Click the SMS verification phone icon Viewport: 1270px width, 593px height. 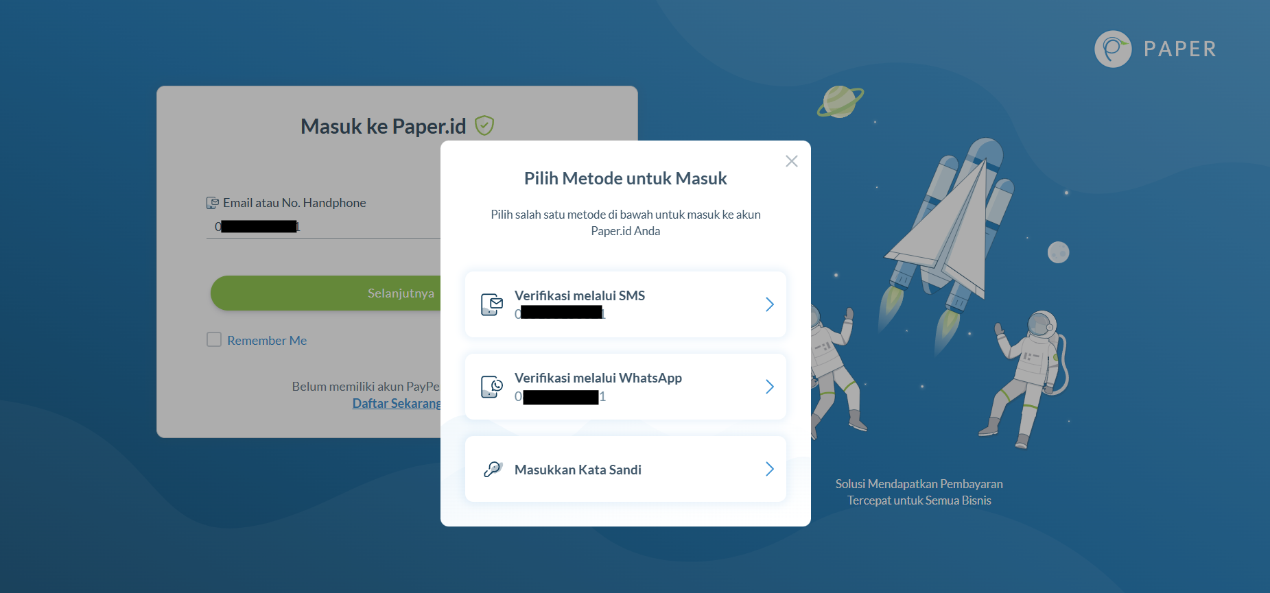click(x=492, y=304)
